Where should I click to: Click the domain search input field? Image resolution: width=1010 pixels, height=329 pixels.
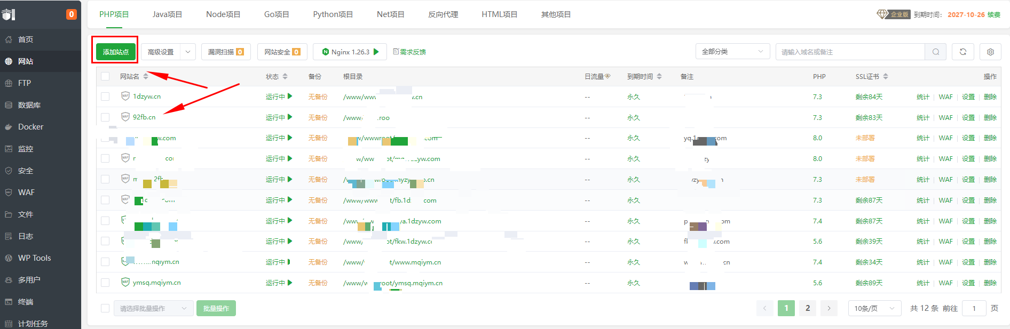pyautogui.click(x=849, y=52)
